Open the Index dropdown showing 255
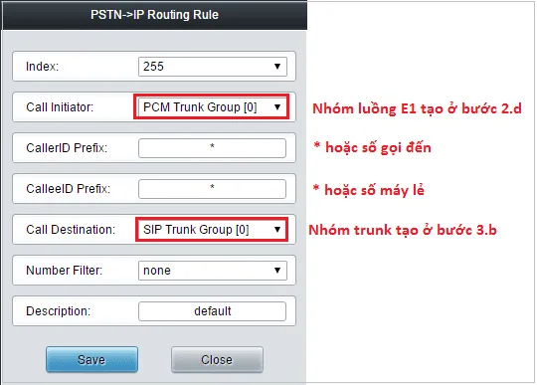This screenshot has width=537, height=385. coord(213,67)
